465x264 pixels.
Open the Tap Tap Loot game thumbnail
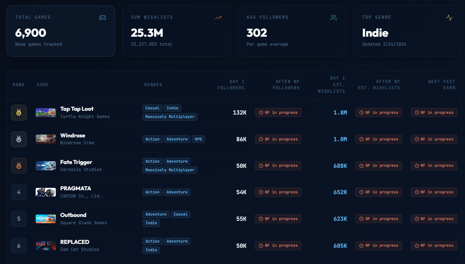coord(46,112)
